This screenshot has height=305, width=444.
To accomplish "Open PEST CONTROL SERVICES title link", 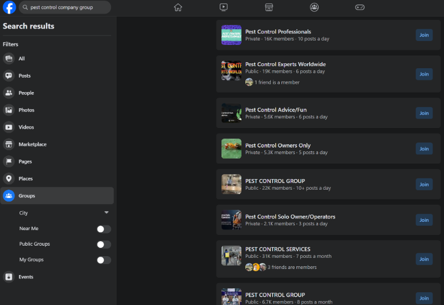I will (x=278, y=249).
